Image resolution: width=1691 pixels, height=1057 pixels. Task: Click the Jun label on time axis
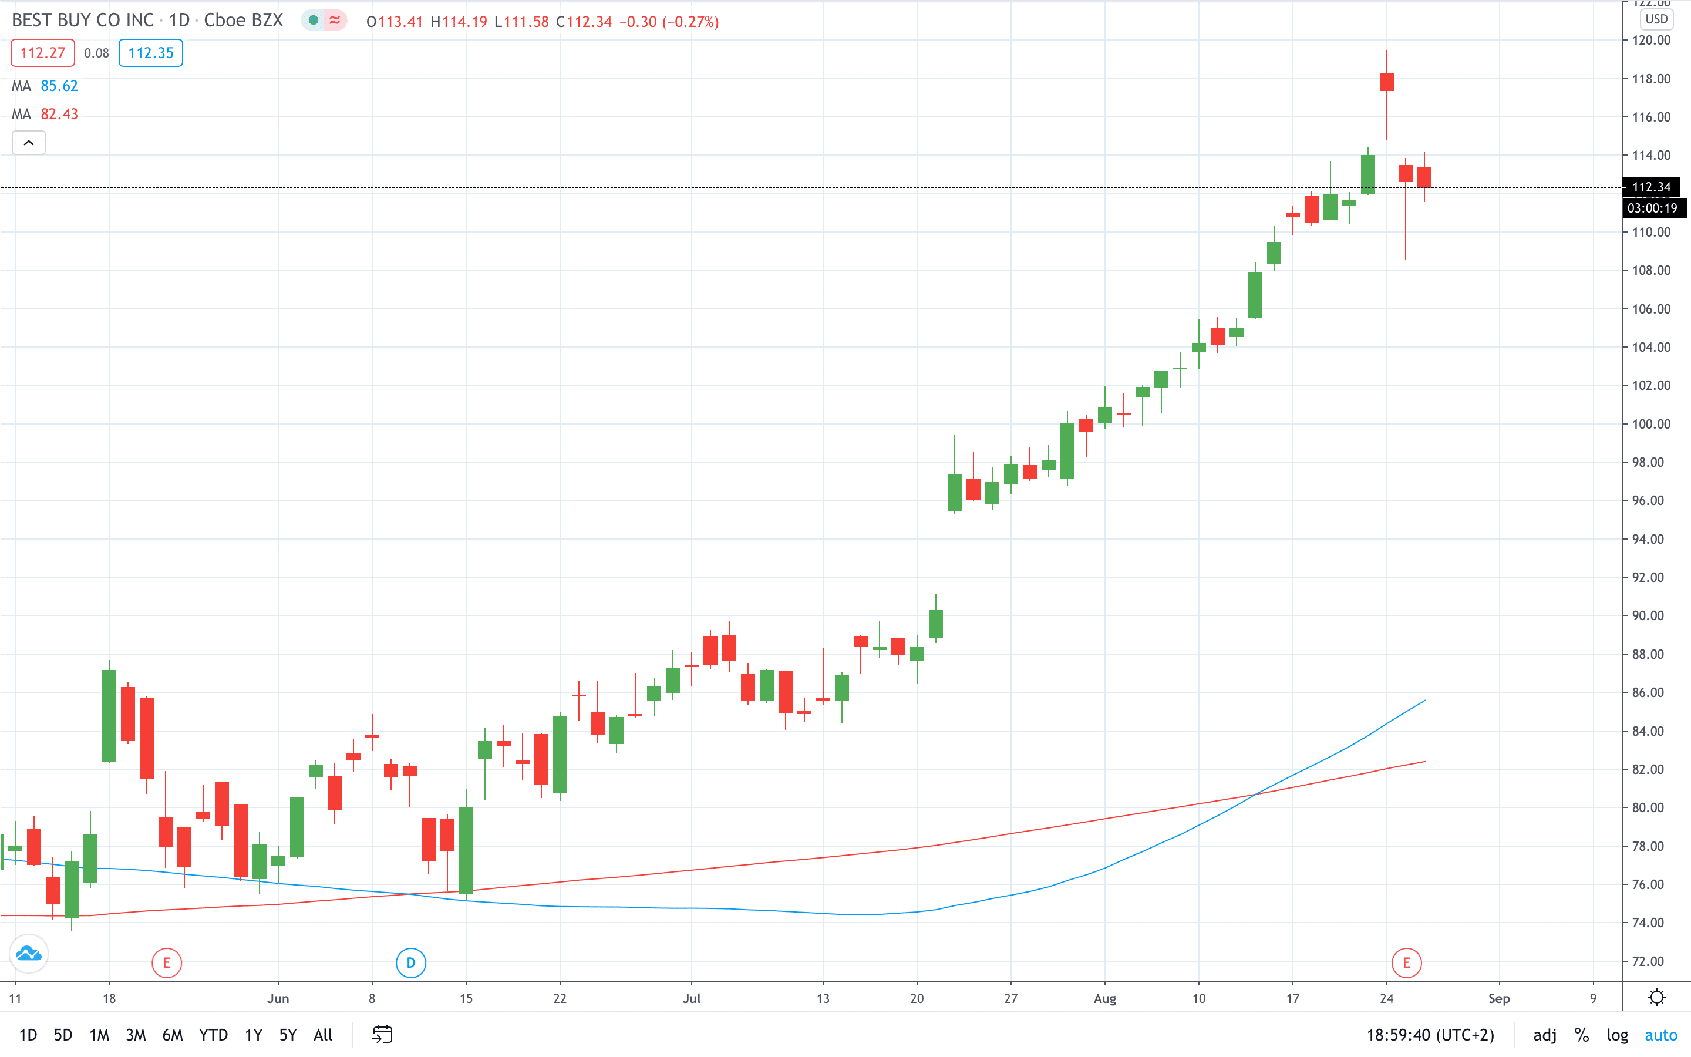click(278, 998)
